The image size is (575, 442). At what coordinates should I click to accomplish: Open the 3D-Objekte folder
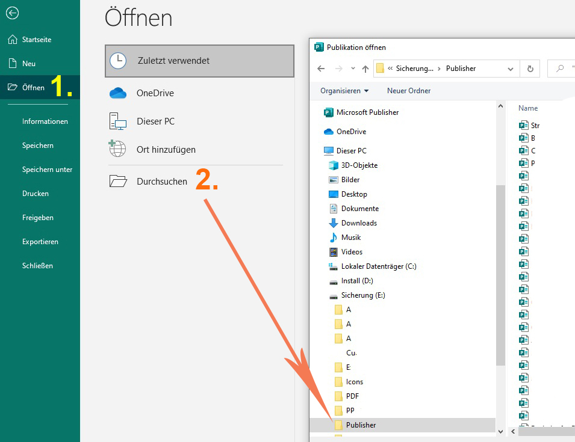(x=353, y=165)
